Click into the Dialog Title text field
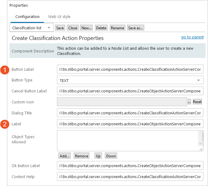The width and height of the screenshot is (208, 186). (x=130, y=113)
